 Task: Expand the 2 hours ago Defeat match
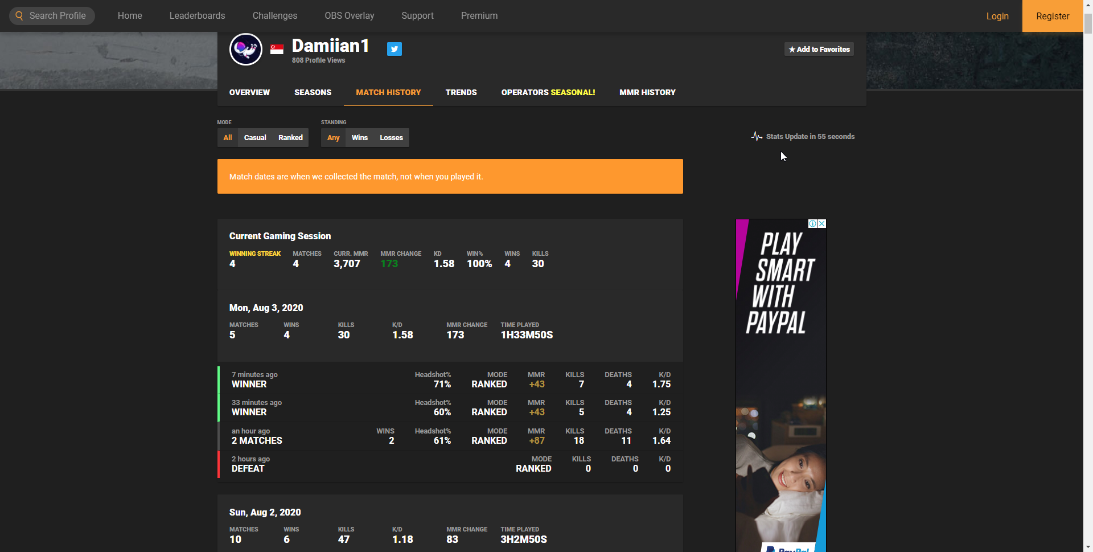pyautogui.click(x=450, y=464)
